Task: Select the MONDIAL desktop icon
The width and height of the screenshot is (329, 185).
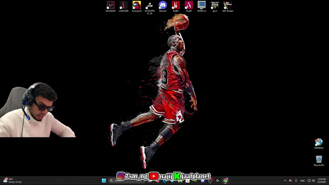Action: (319, 144)
